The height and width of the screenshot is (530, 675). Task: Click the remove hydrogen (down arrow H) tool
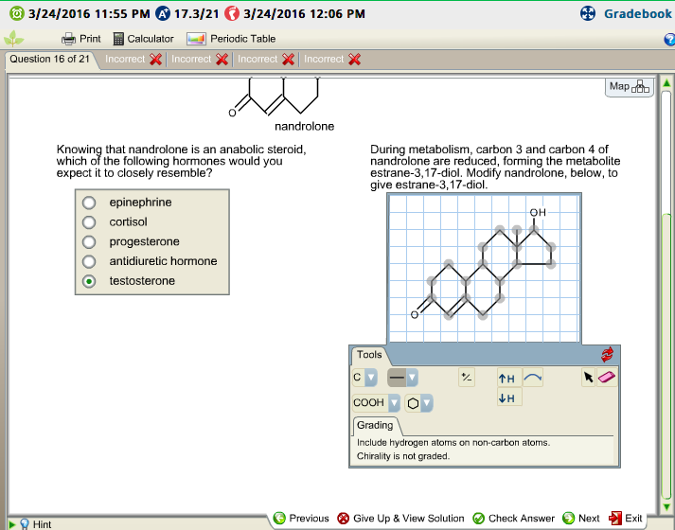point(506,398)
